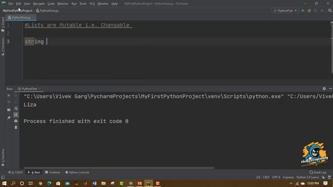Toggle the read-only lock icon in the status bar
The image size is (333, 187).
click(x=323, y=177)
